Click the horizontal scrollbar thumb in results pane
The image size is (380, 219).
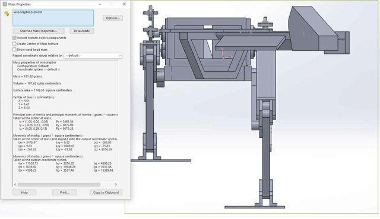[x=59, y=185]
